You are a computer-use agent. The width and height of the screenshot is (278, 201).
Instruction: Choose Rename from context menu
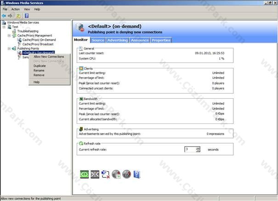[49, 71]
